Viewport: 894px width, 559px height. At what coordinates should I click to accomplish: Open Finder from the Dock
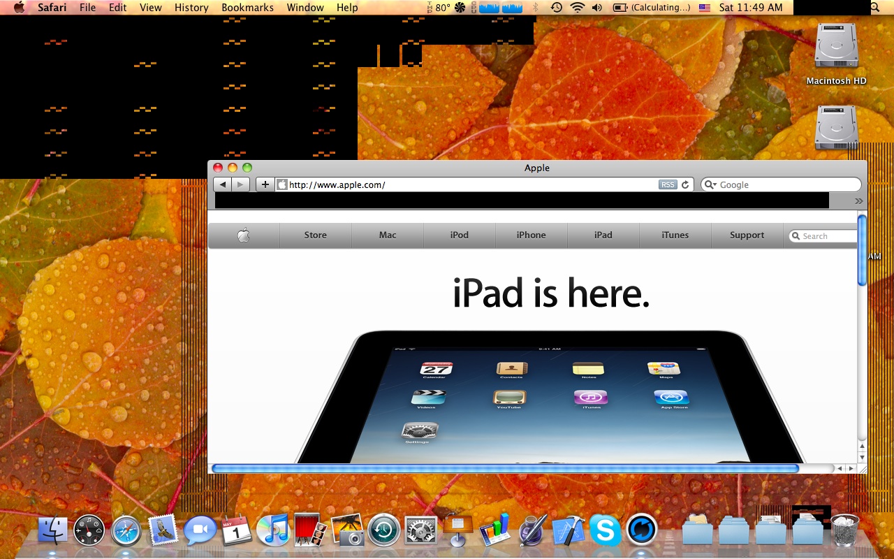click(x=52, y=531)
